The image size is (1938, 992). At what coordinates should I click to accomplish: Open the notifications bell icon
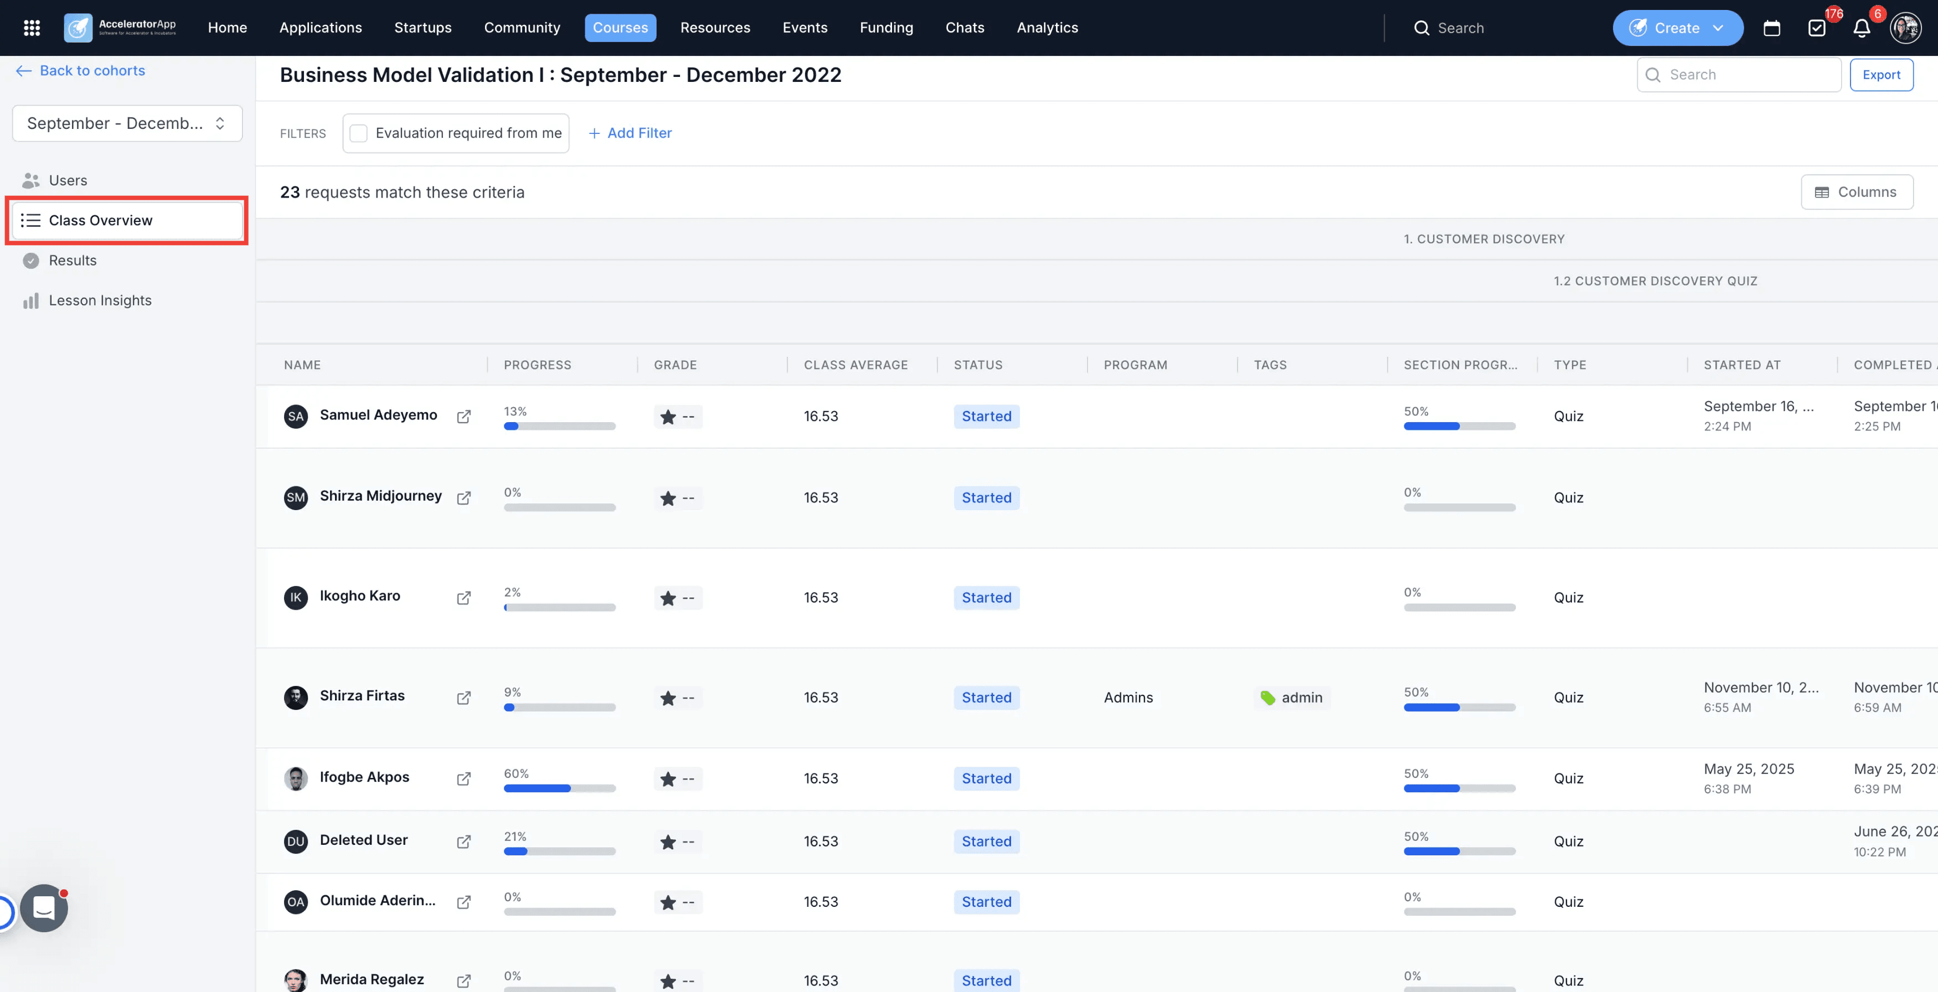coord(1861,28)
